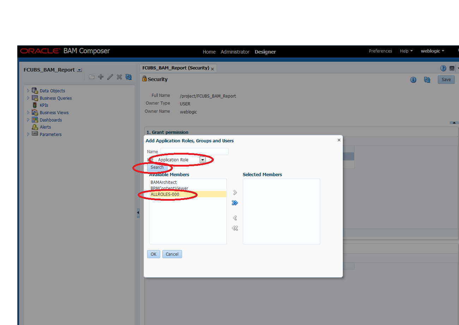Click the info icon in Security page
Viewport: 459px width, 325px height.
(413, 80)
